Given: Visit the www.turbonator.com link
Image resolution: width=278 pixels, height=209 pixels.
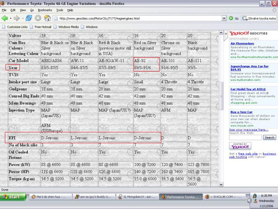Looking at the screenshot, I should (x=245, y=80).
